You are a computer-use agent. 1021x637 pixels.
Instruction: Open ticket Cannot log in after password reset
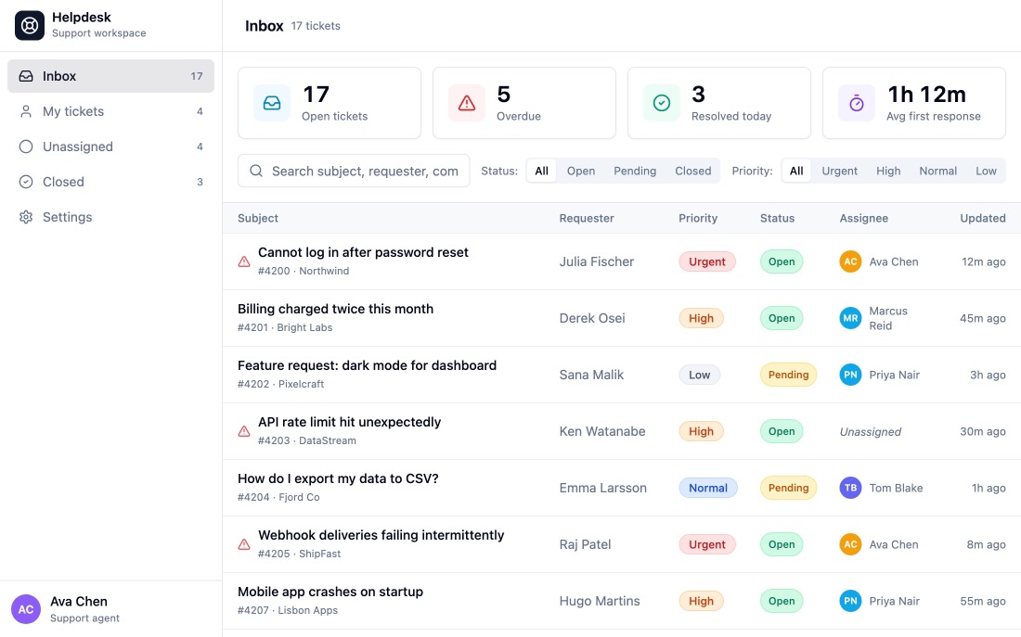pyautogui.click(x=363, y=252)
